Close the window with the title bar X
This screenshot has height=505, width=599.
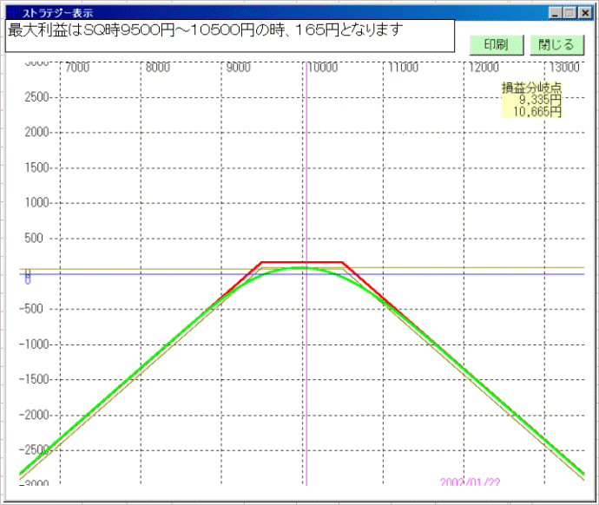pos(583,13)
